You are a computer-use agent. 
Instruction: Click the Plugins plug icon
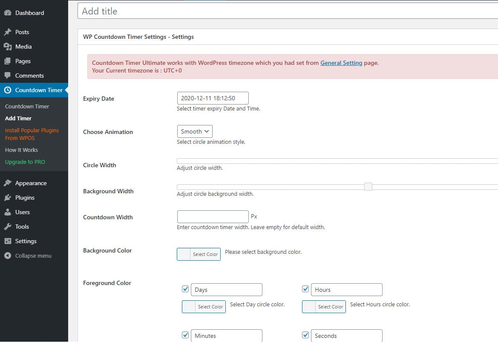pyautogui.click(x=8, y=198)
